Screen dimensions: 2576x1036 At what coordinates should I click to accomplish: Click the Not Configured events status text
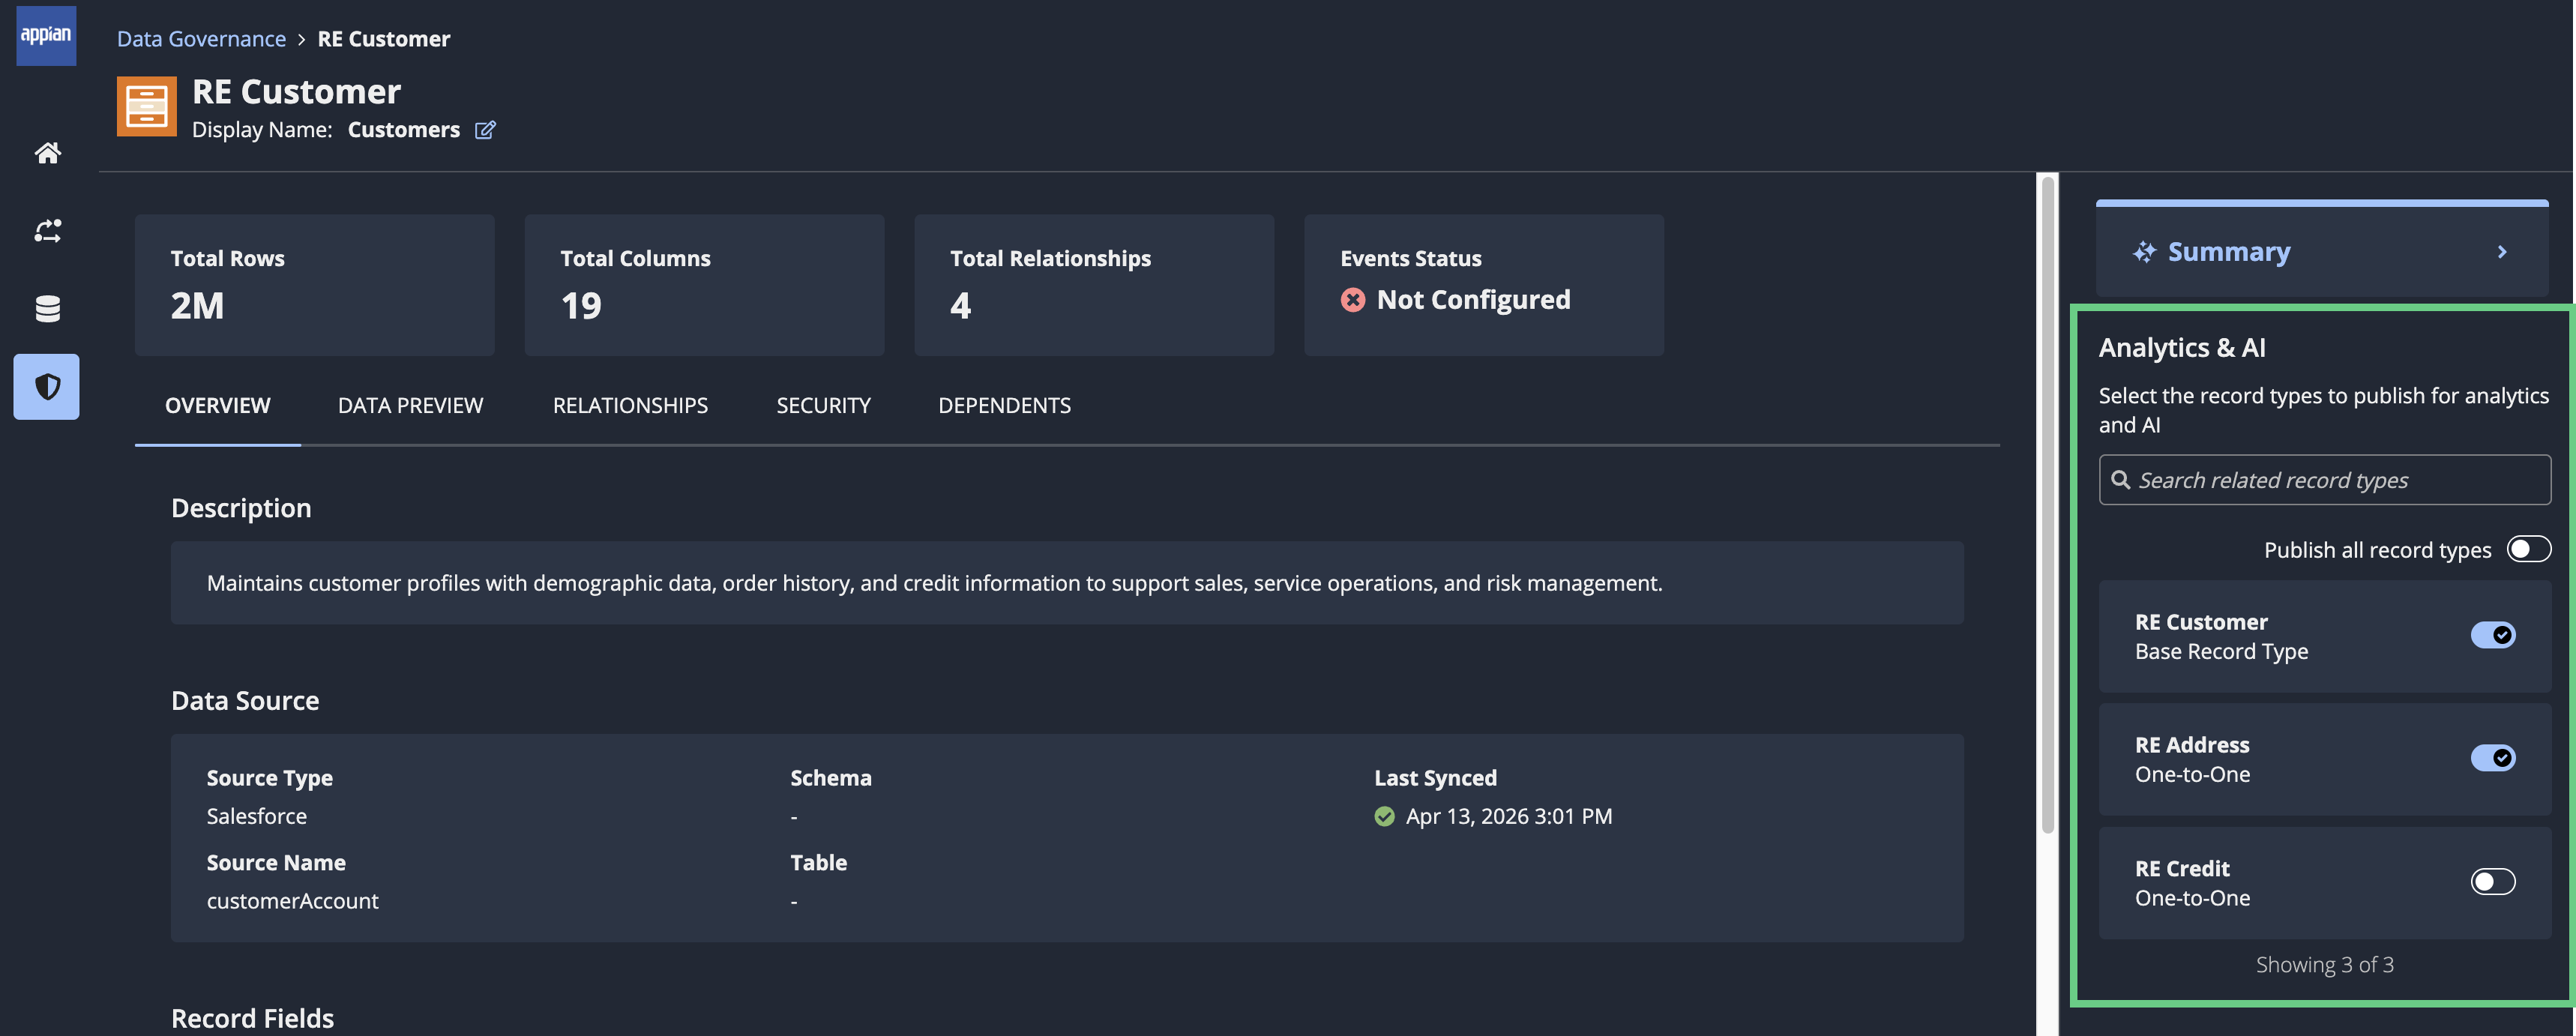pyautogui.click(x=1473, y=300)
